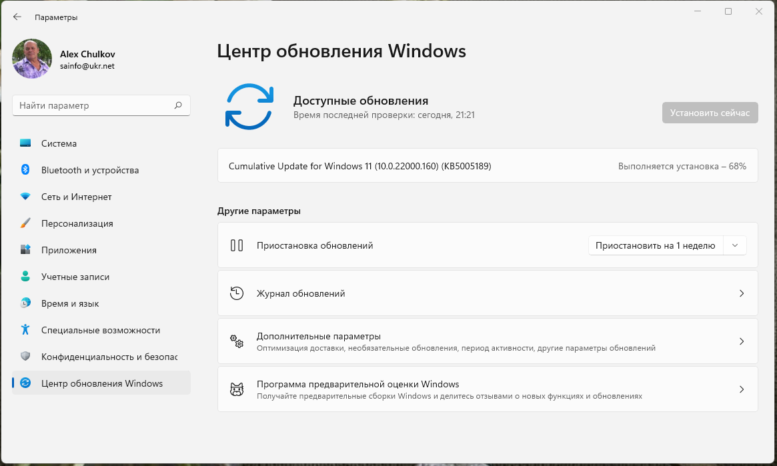
Task: Click the Центр обновления sidebar sync icon
Action: (x=25, y=383)
